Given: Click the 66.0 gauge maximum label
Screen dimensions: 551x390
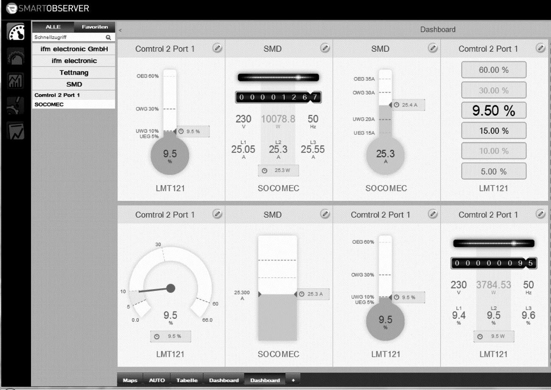Looking at the screenshot, I should pos(207,320).
